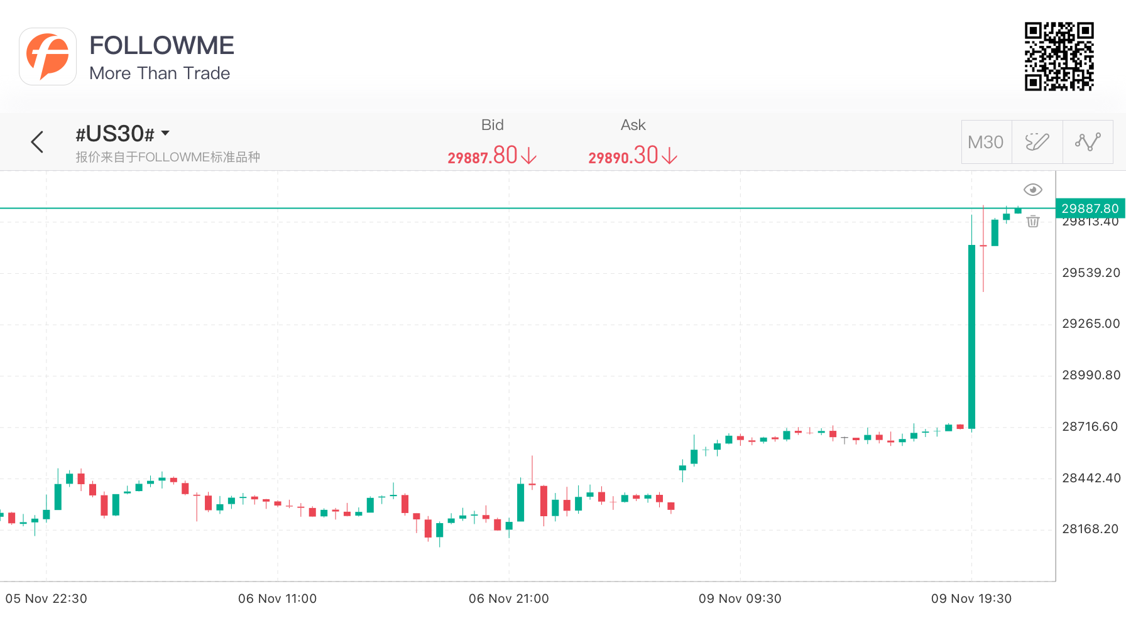The height and width of the screenshot is (633, 1126).
Task: Go back using the left chevron arrow
Action: 37,142
